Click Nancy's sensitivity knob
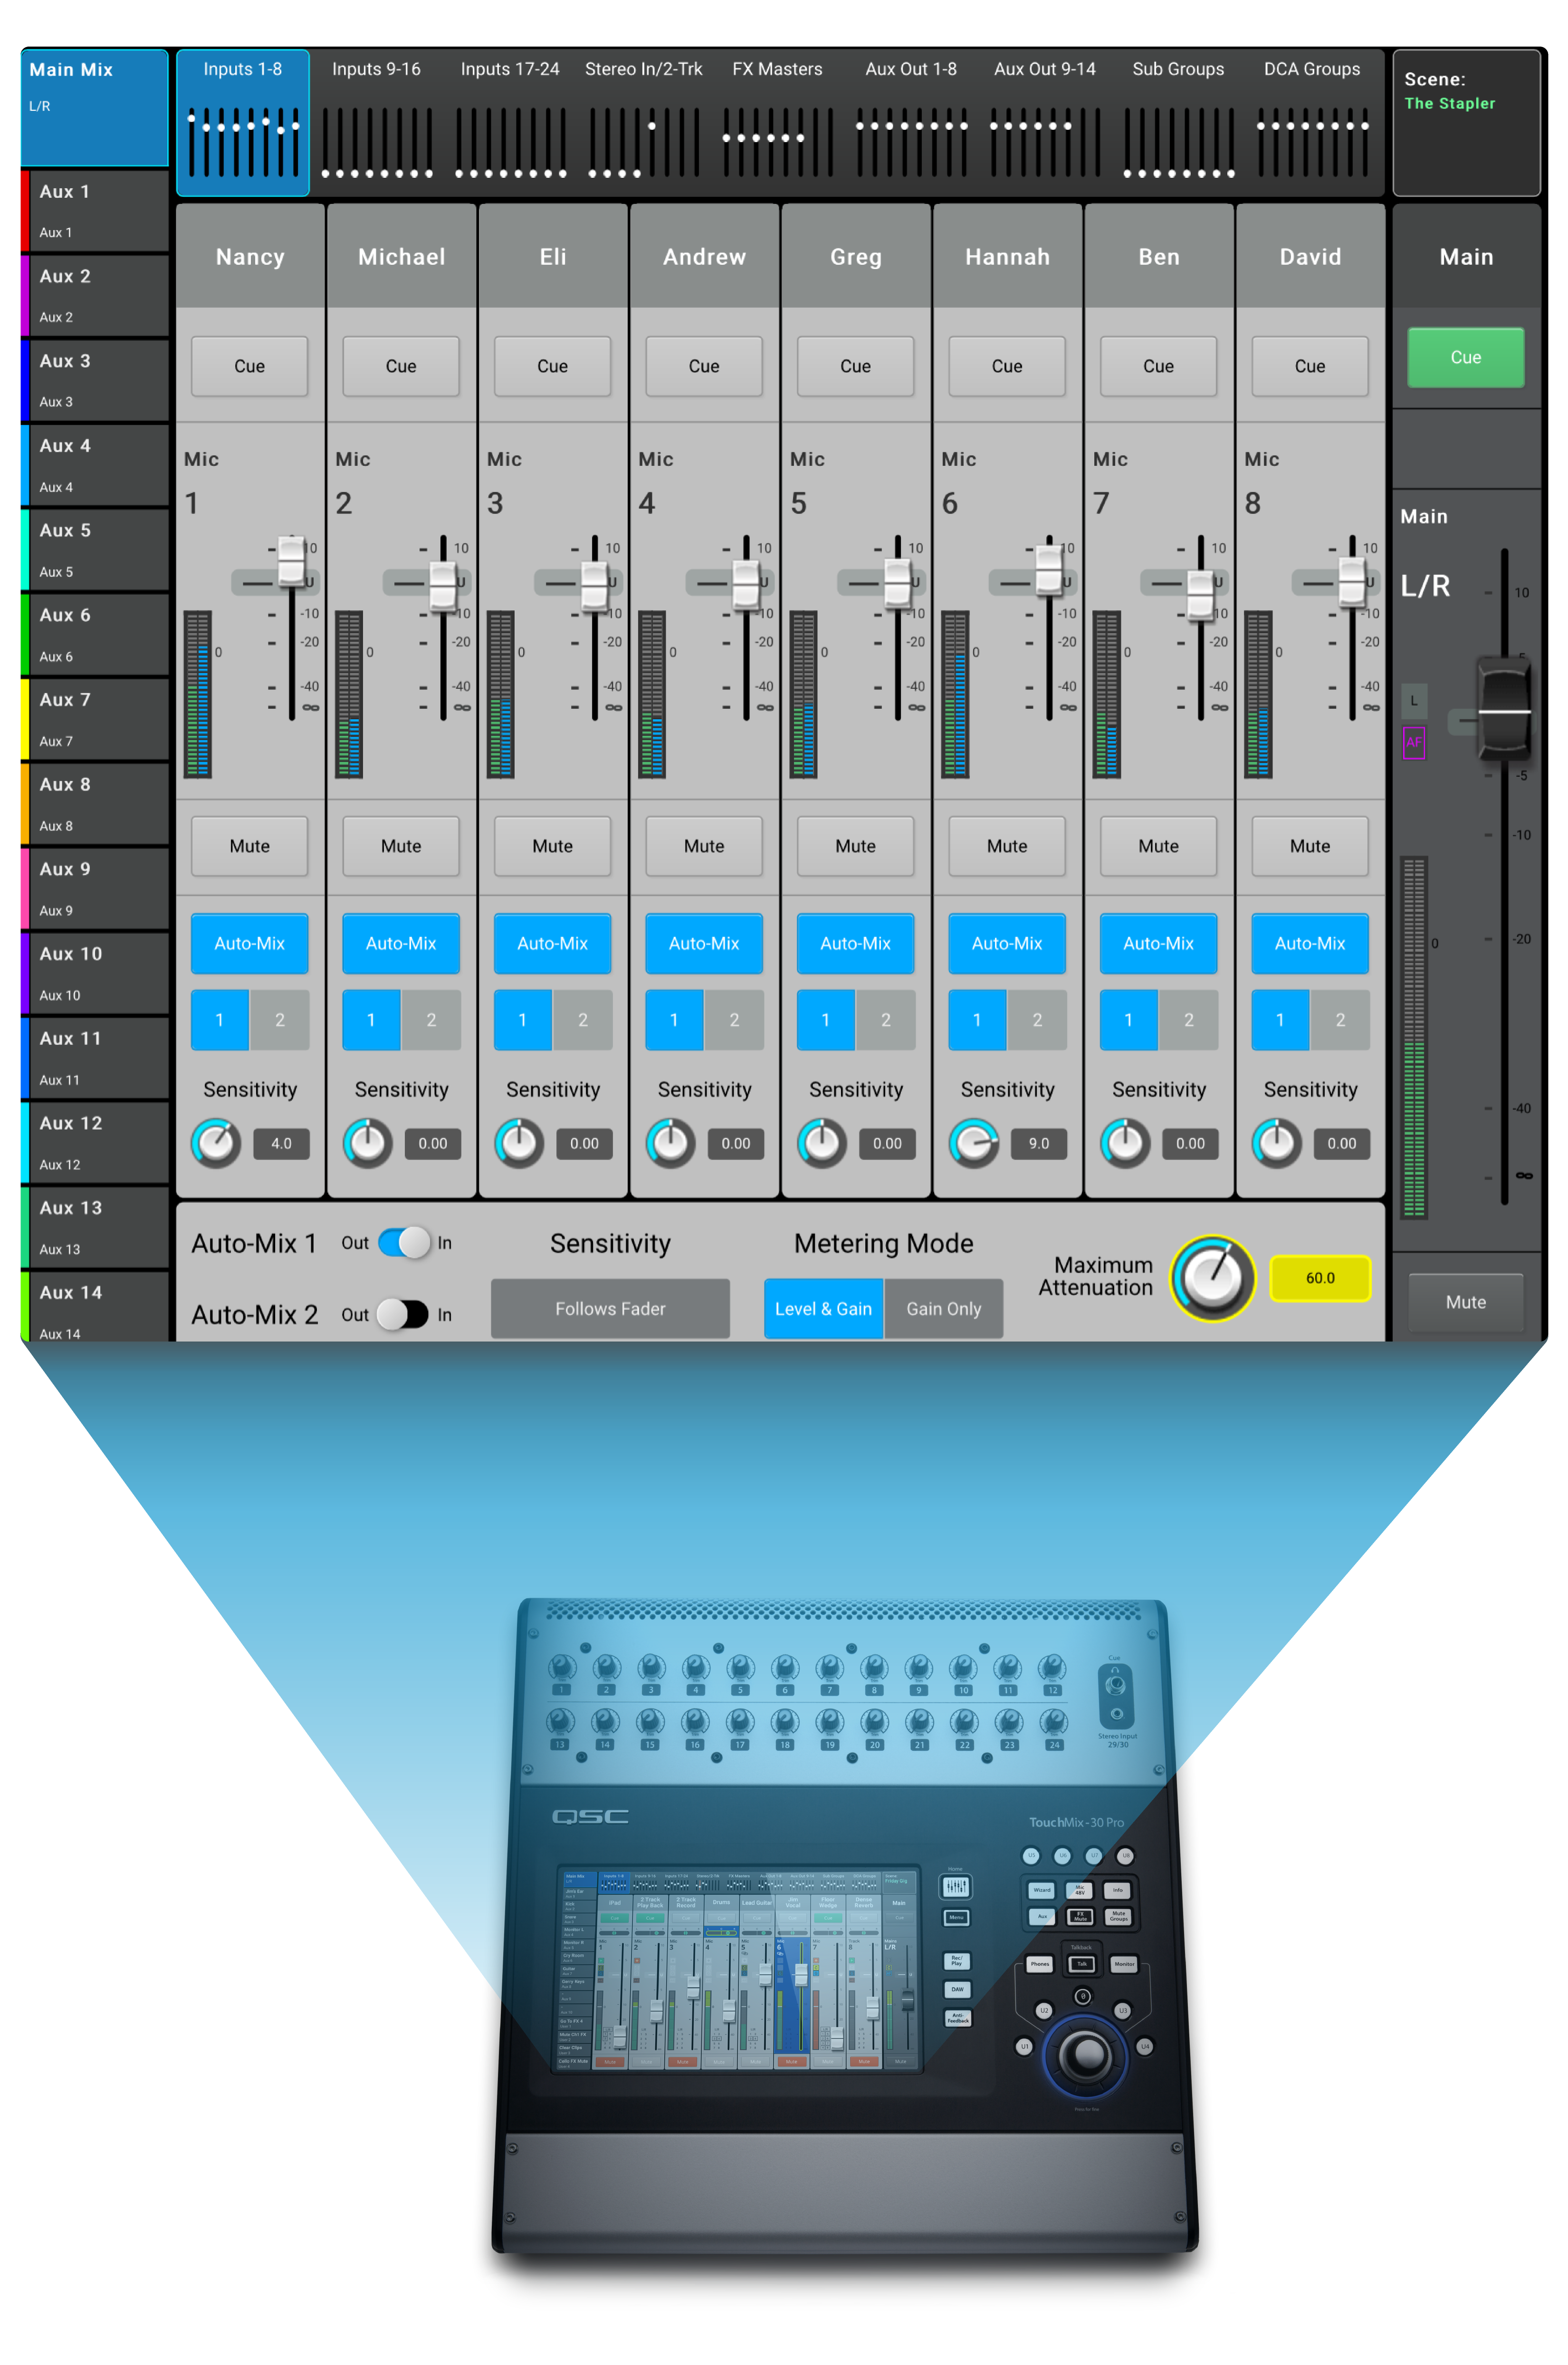Screen dimensions: 1568x2365 tap(216, 1142)
